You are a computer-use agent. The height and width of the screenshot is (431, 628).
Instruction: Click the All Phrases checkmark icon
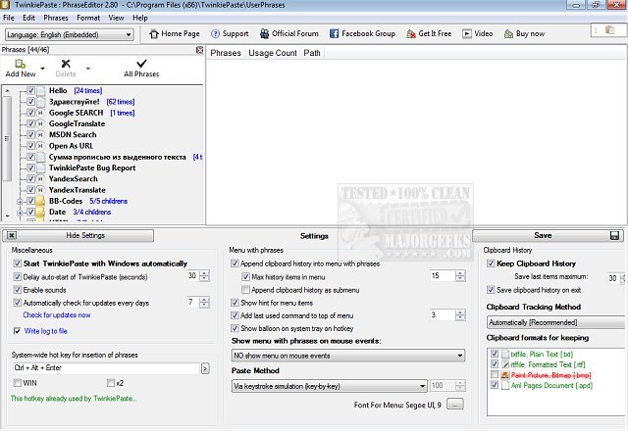(x=141, y=63)
